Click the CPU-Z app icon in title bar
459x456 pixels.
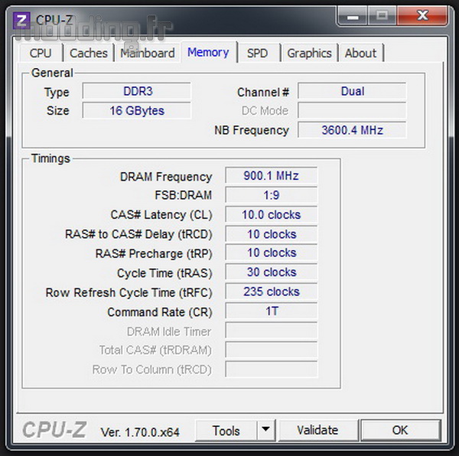[x=21, y=20]
